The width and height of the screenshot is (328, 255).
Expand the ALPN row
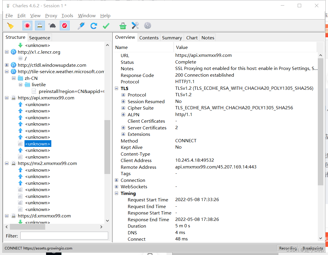pos(123,115)
